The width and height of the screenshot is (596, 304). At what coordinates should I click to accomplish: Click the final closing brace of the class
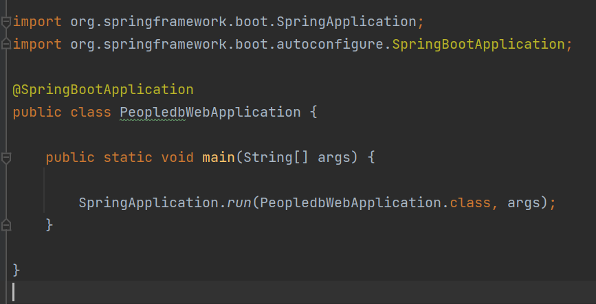coord(16,270)
